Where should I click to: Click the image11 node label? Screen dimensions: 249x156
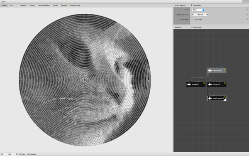pyautogui.click(x=195, y=84)
